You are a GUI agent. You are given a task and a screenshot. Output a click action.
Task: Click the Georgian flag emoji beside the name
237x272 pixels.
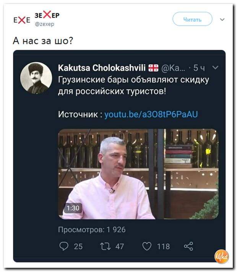(x=153, y=68)
